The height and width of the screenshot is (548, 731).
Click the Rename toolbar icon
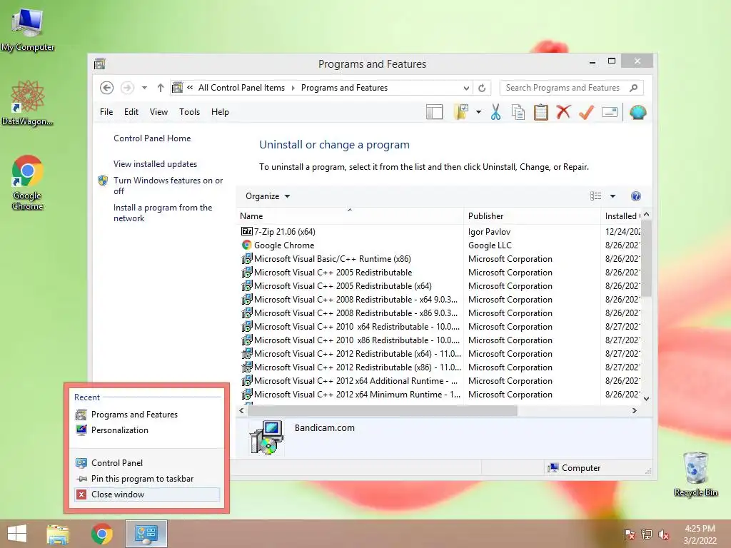point(610,112)
